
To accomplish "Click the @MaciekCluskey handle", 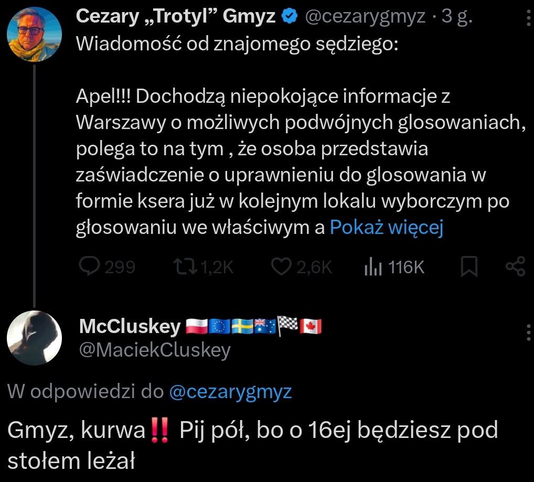I will (x=155, y=350).
